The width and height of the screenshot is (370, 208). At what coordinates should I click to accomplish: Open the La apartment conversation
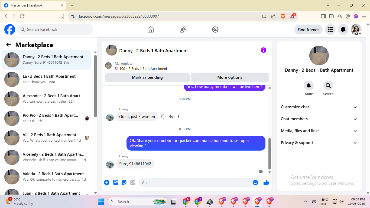point(47,79)
